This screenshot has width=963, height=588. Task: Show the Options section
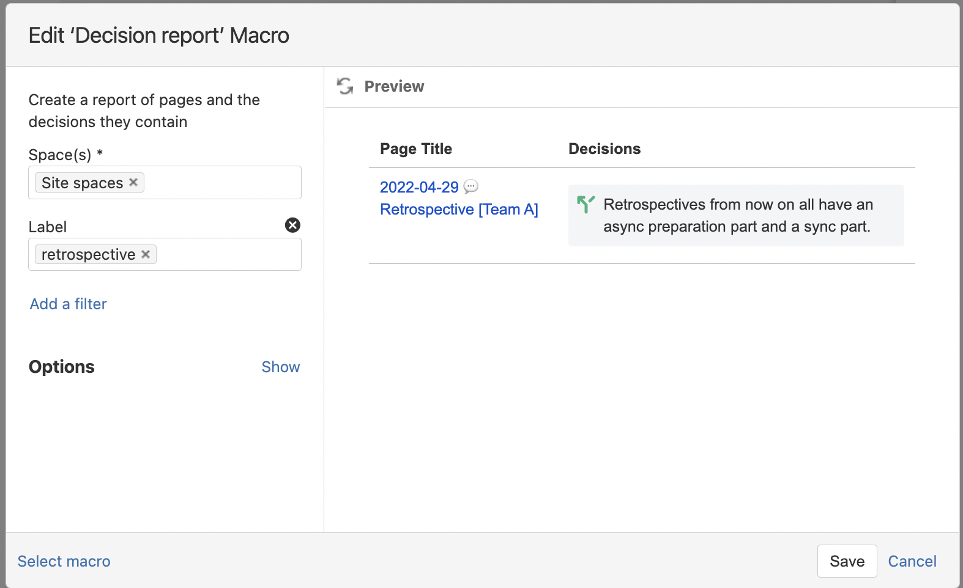(280, 367)
